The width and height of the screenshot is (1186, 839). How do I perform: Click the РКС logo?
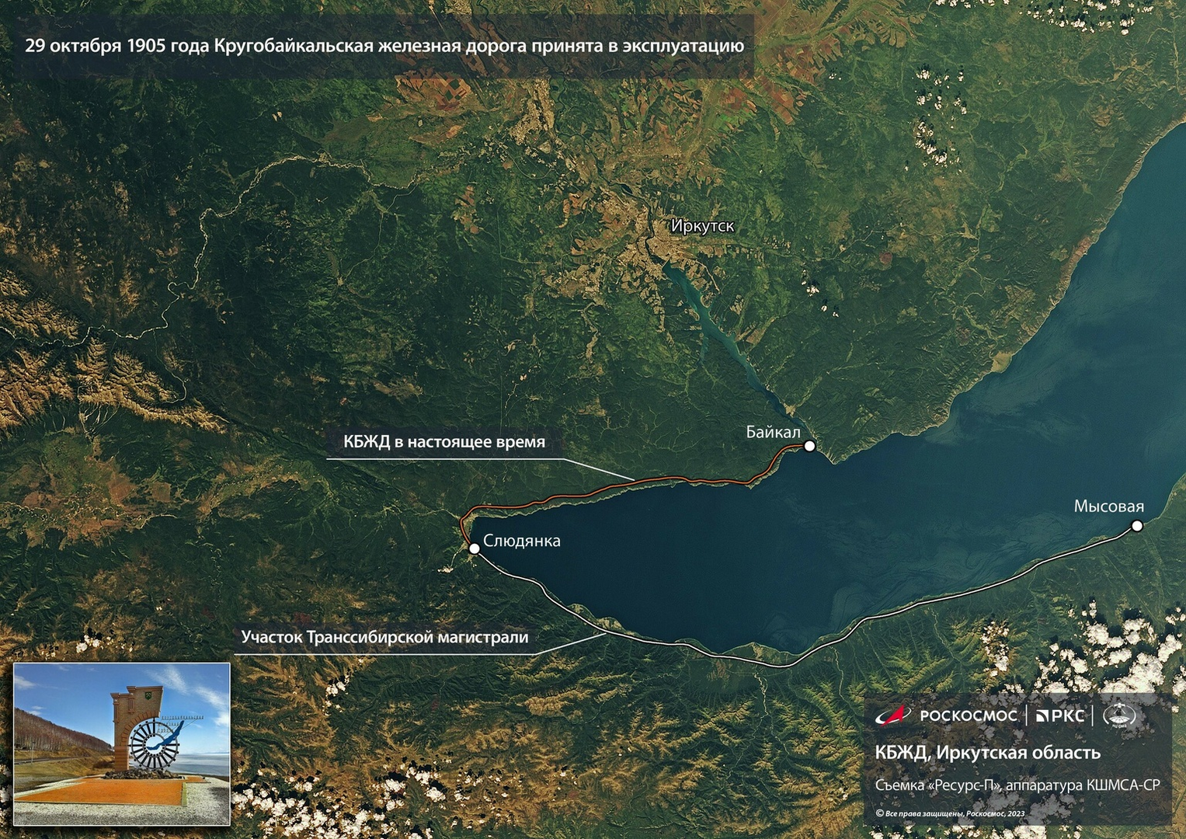[1060, 715]
